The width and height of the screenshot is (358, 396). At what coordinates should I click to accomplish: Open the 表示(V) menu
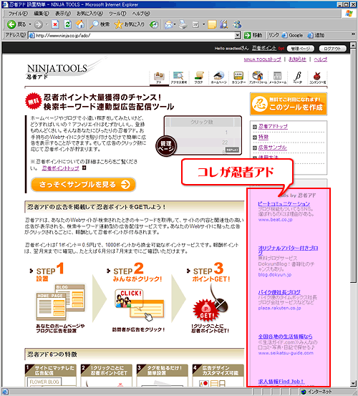coord(63,14)
